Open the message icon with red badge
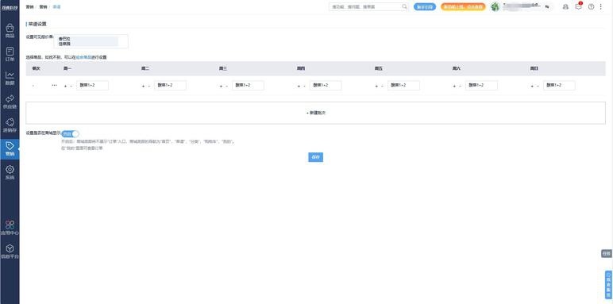 click(x=578, y=6)
